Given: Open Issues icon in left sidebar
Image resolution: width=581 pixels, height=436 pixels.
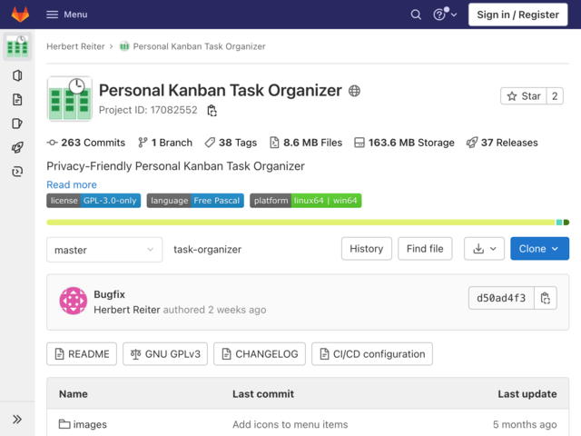Looking at the screenshot, I should (17, 124).
